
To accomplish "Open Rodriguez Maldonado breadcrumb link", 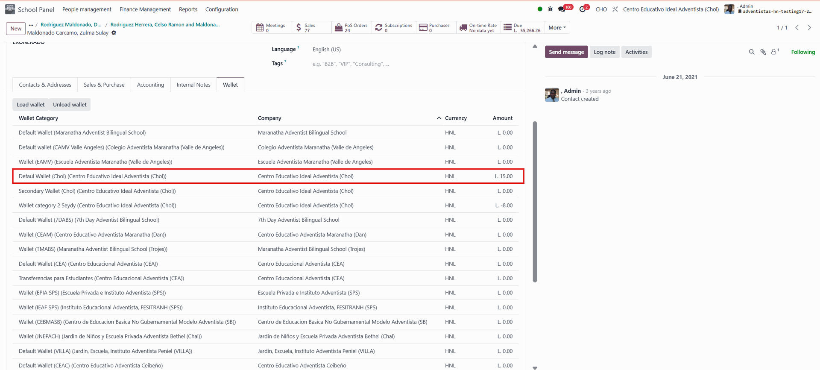I will [71, 25].
